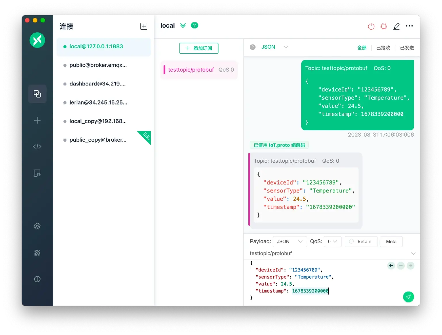Select the testtopic/protobuf subscription with pink marker
The image size is (442, 335).
(x=199, y=70)
